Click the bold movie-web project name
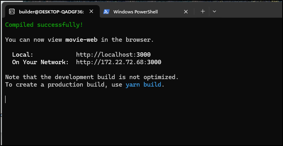Image resolution: width=283 pixels, height=146 pixels. point(82,40)
